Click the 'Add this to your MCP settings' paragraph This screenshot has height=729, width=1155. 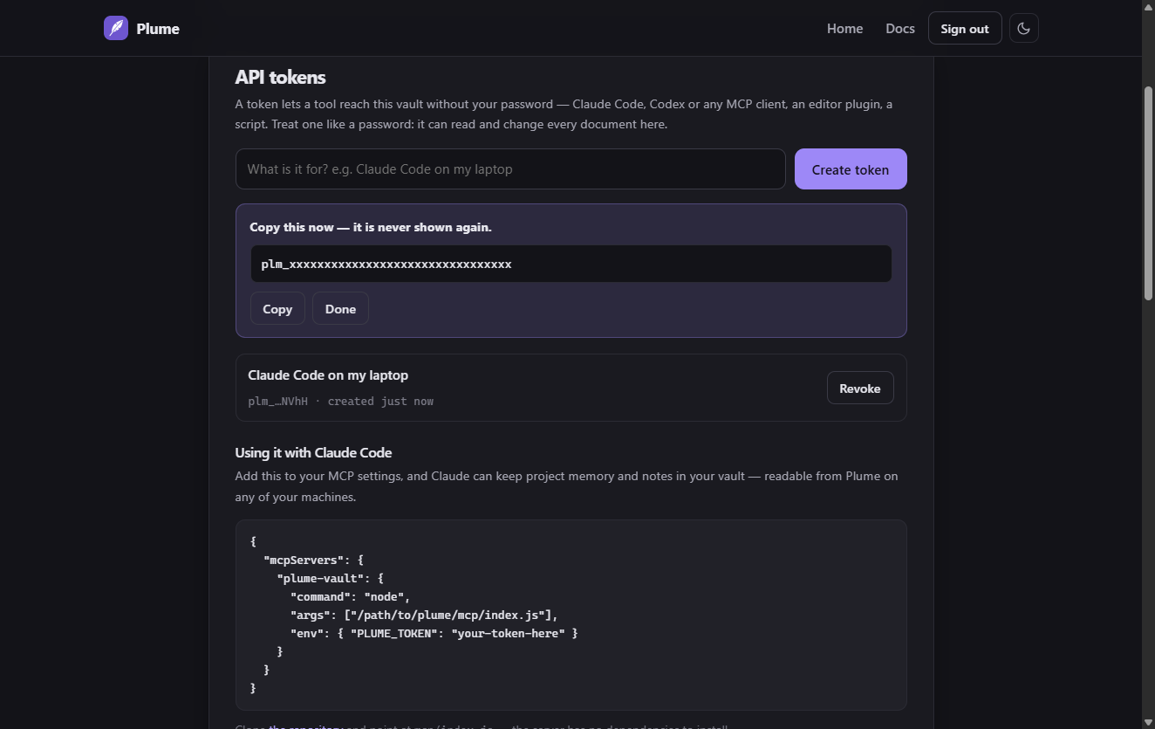pos(566,486)
